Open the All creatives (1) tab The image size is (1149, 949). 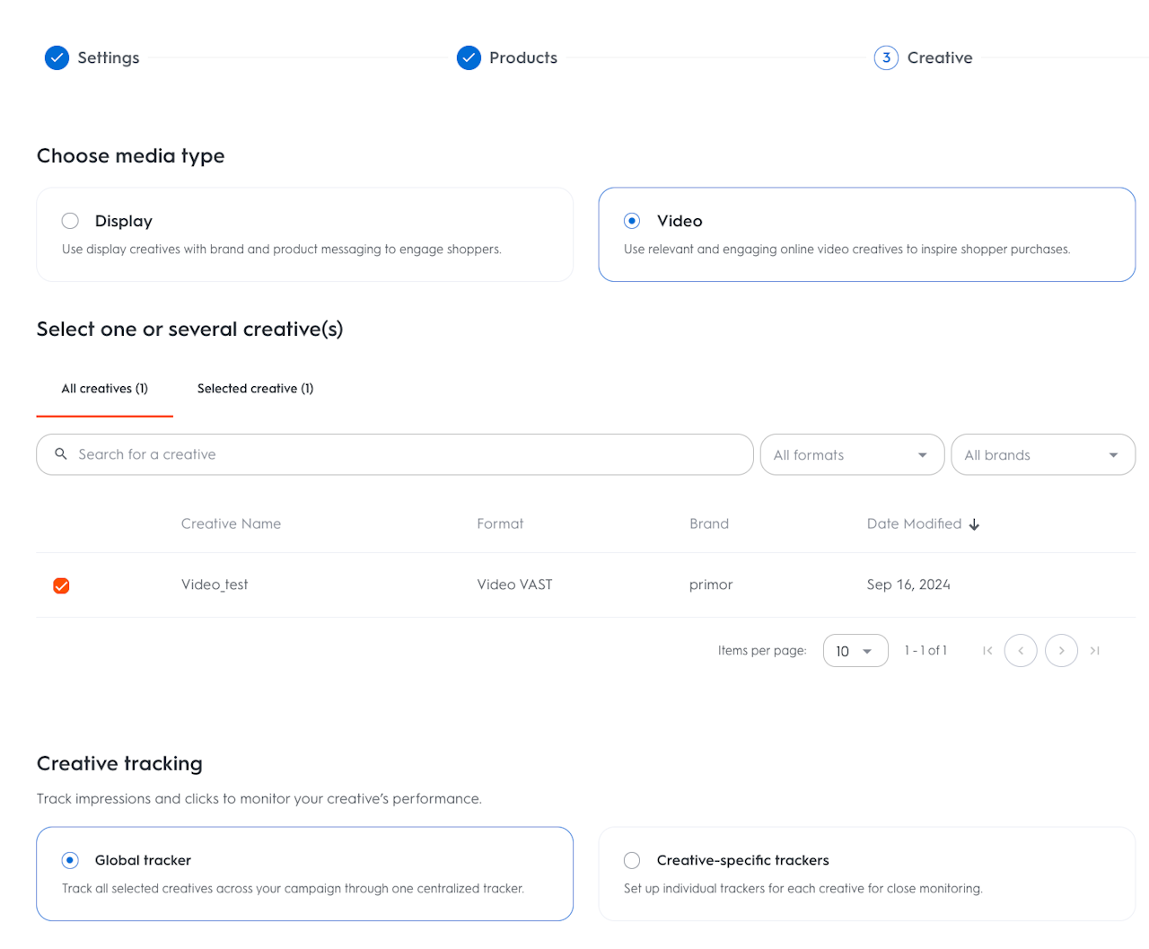[x=104, y=389]
